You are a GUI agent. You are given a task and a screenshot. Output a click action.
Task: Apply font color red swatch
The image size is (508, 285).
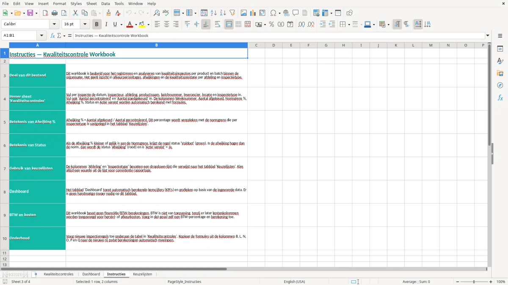pos(130,24)
